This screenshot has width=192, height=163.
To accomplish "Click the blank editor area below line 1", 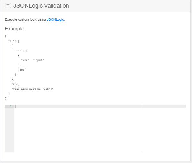I will tap(77, 131).
